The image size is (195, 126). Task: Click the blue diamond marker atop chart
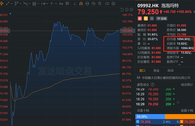pos(10,14)
